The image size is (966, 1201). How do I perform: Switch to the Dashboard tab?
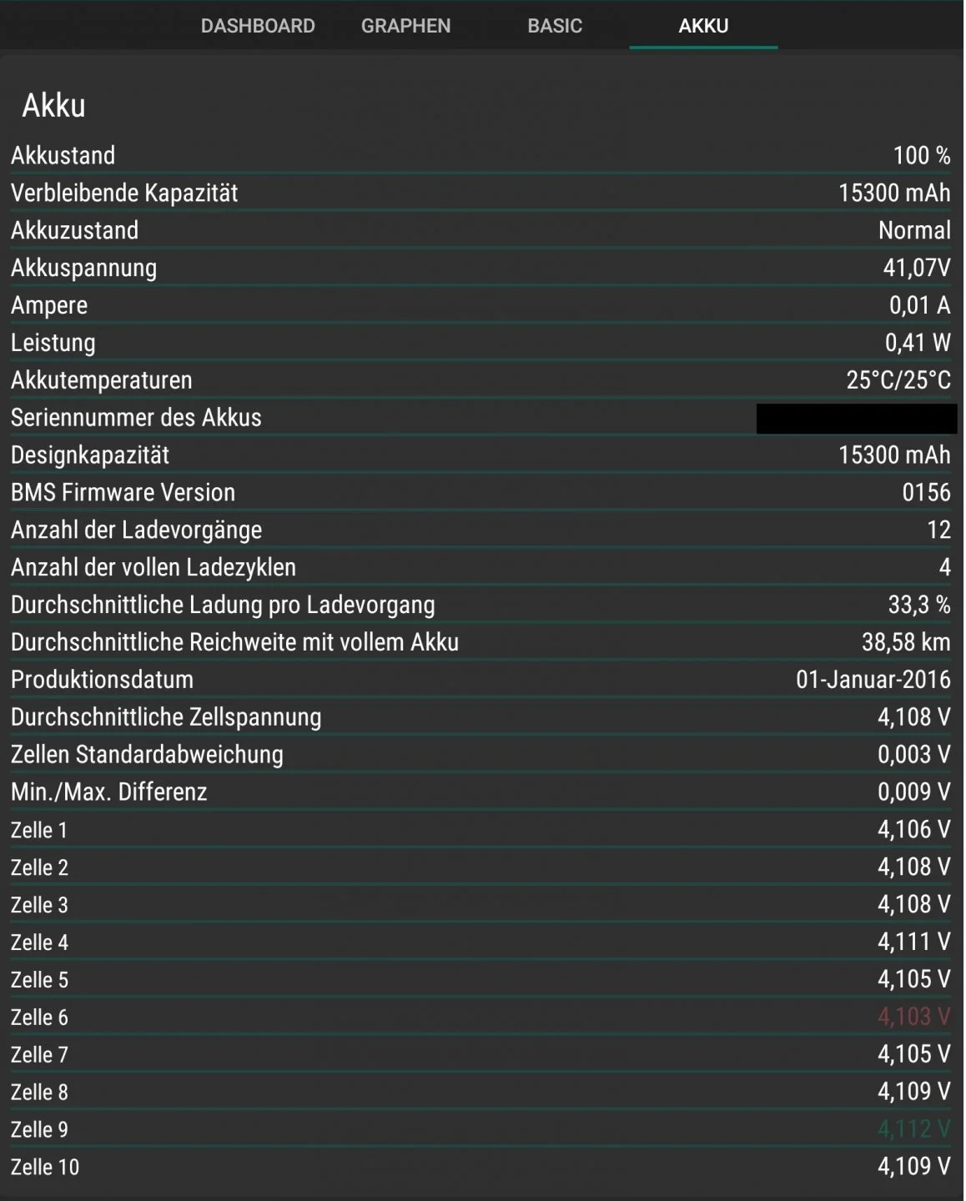258,26
